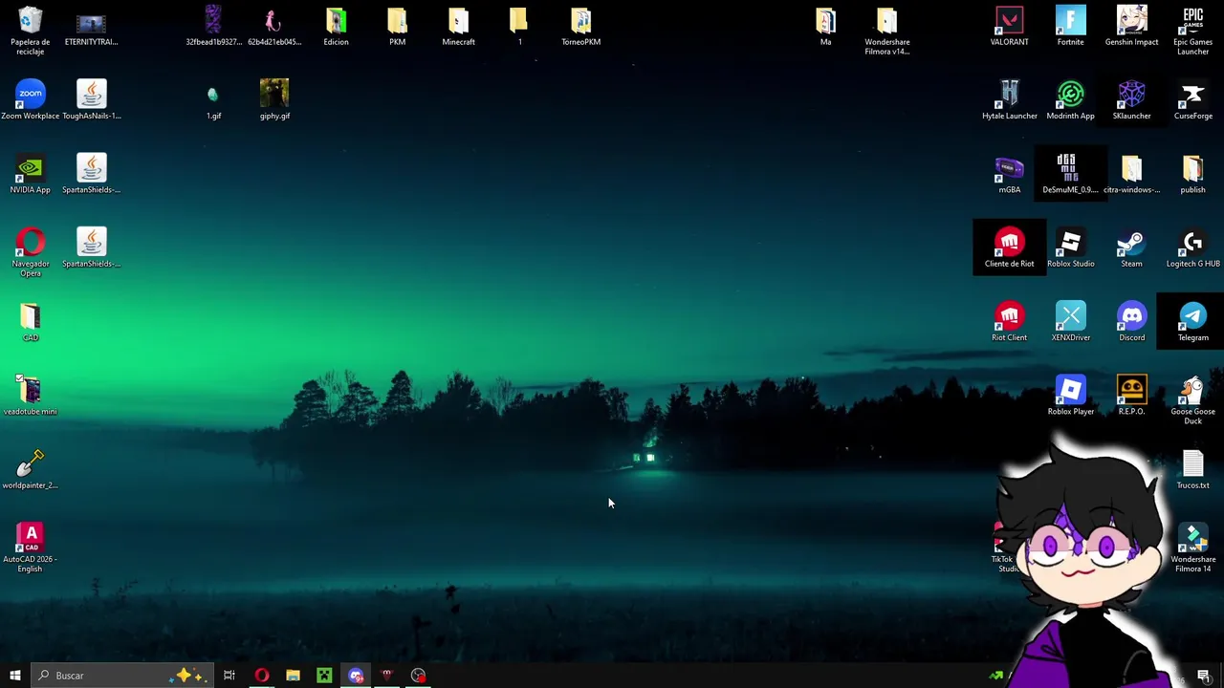
Task: Open the Telegram desktop shortcut
Action: pos(1192,321)
